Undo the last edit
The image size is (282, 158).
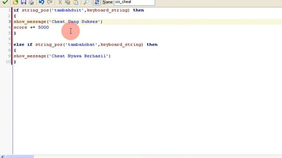pyautogui.click(x=41, y=2)
